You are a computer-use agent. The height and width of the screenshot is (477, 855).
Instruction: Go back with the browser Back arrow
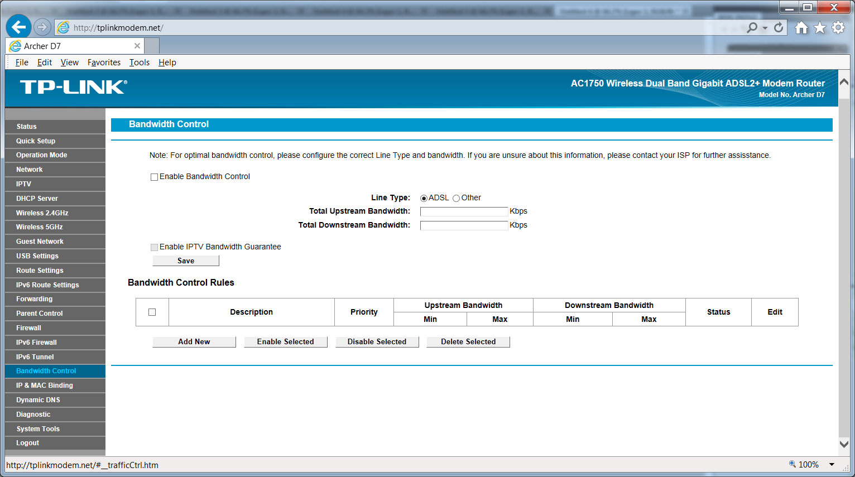pyautogui.click(x=19, y=27)
